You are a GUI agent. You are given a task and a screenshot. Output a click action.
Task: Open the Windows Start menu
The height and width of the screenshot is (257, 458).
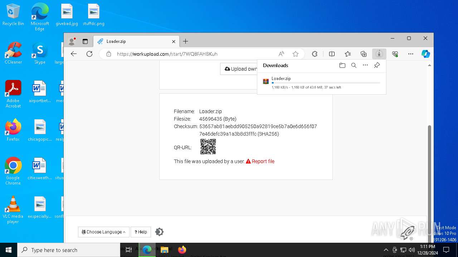[x=9, y=250]
